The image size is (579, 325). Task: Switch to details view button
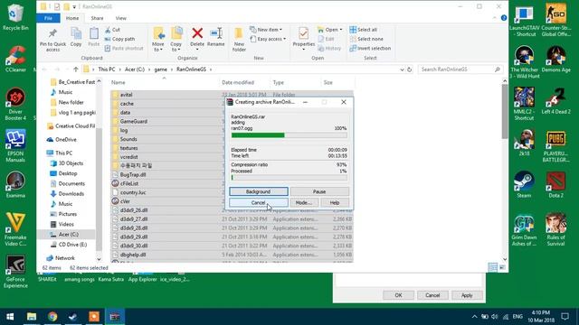tap(492, 268)
